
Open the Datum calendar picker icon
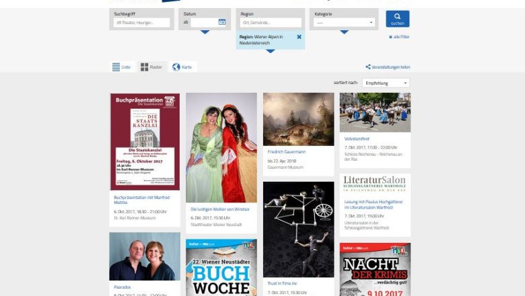222,22
